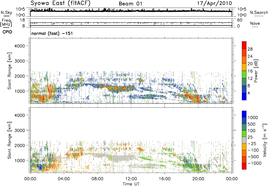Click the 'N.Search' label
This screenshot has width=268, height=186.
point(259,12)
